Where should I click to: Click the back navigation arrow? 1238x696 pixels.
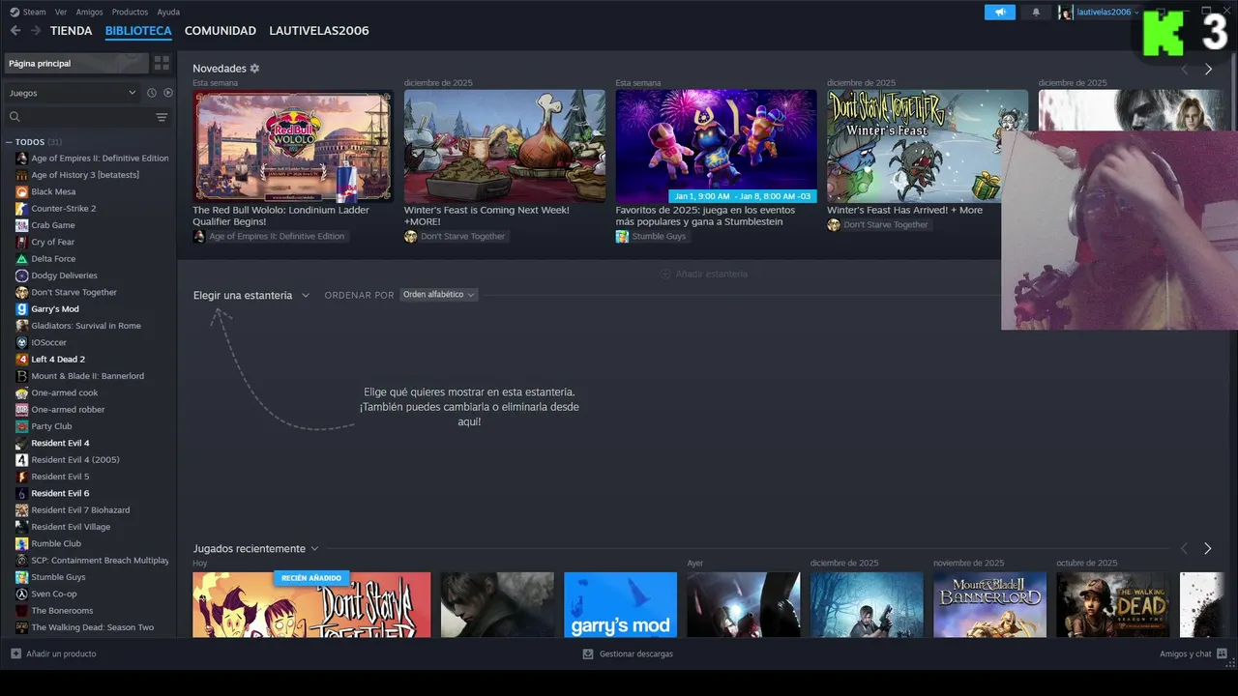coord(15,31)
